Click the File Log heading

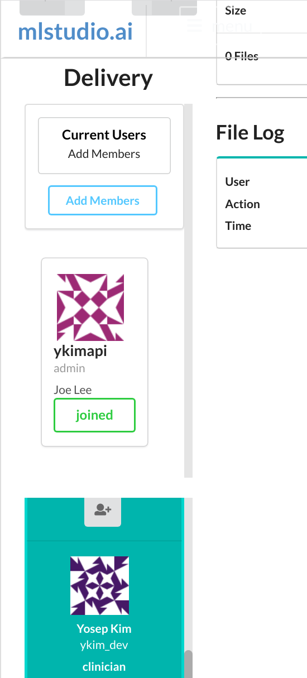click(x=250, y=133)
